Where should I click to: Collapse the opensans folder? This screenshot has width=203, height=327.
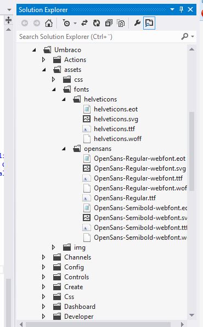(64, 149)
